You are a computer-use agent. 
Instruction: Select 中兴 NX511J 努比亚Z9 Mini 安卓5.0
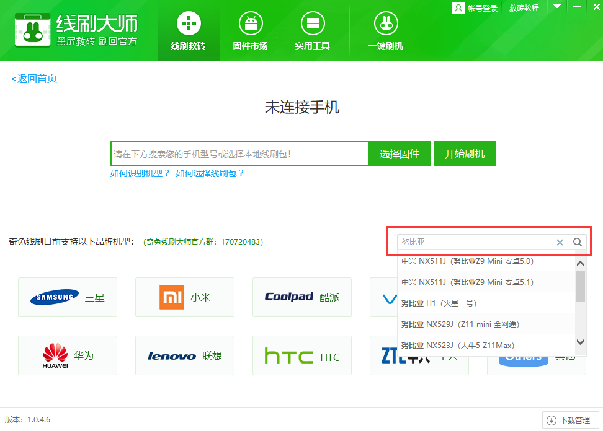point(486,261)
